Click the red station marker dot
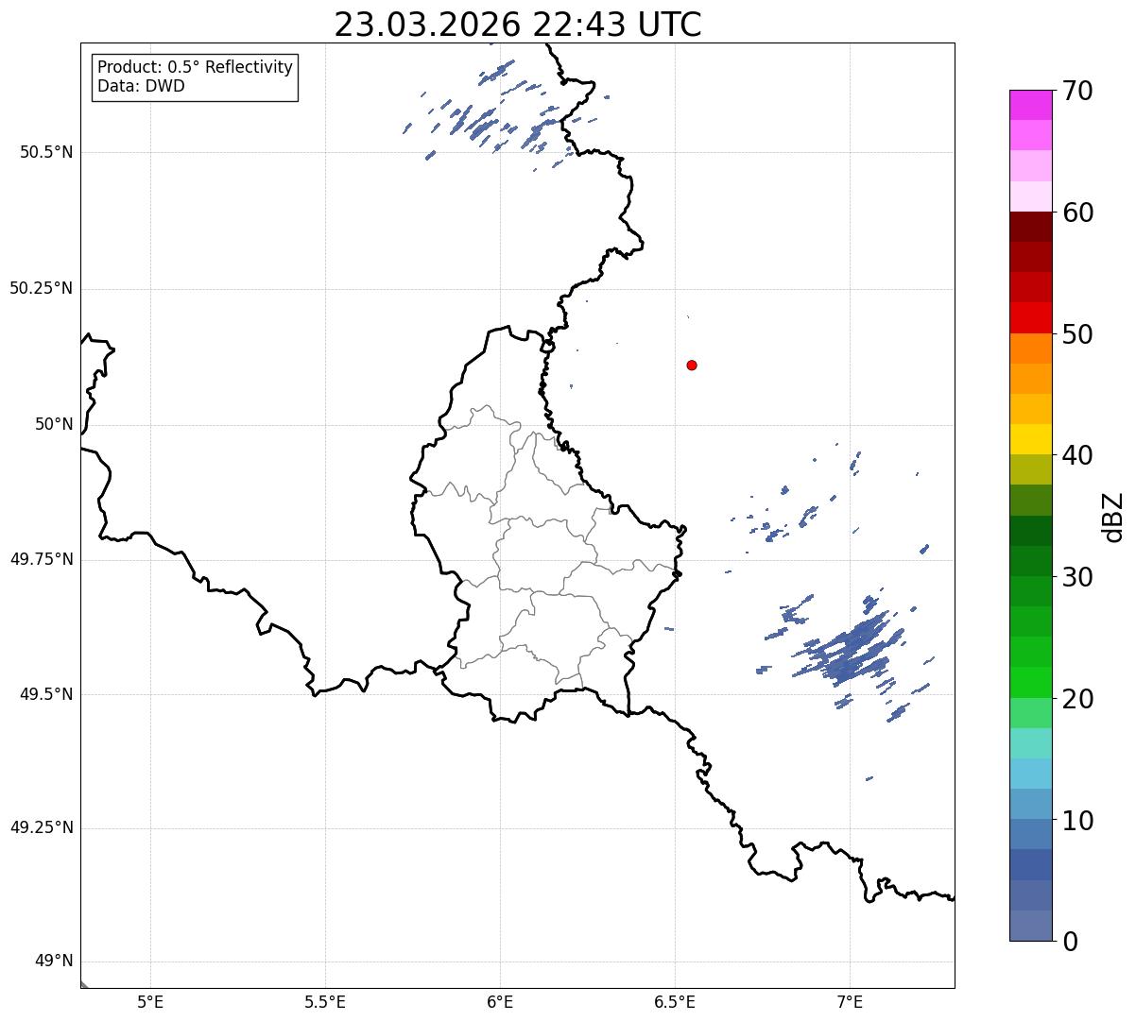 pos(692,365)
